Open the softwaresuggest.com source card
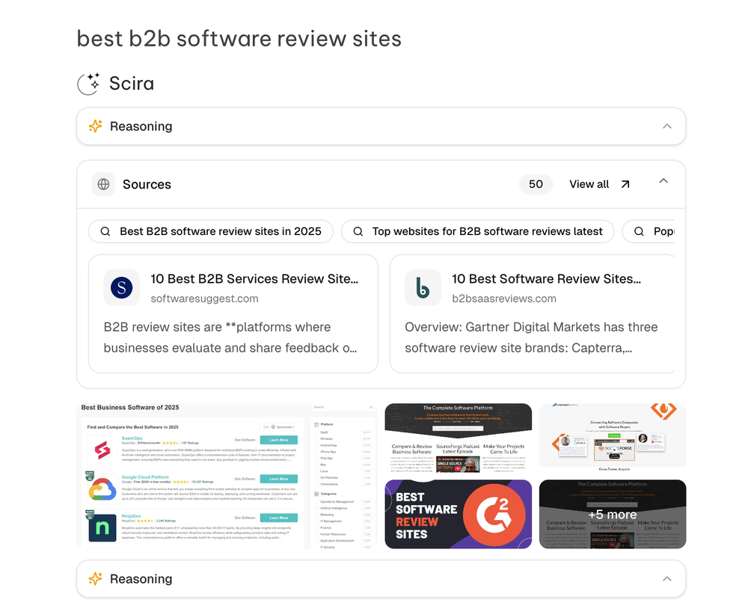Viewport: 748px width, 609px height. [233, 313]
